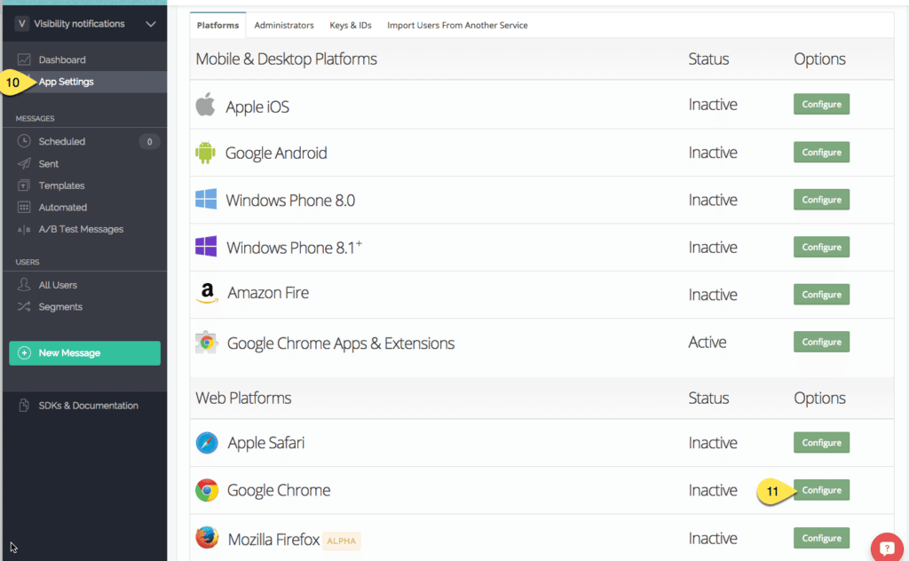Configure the Google Android platform

click(821, 153)
